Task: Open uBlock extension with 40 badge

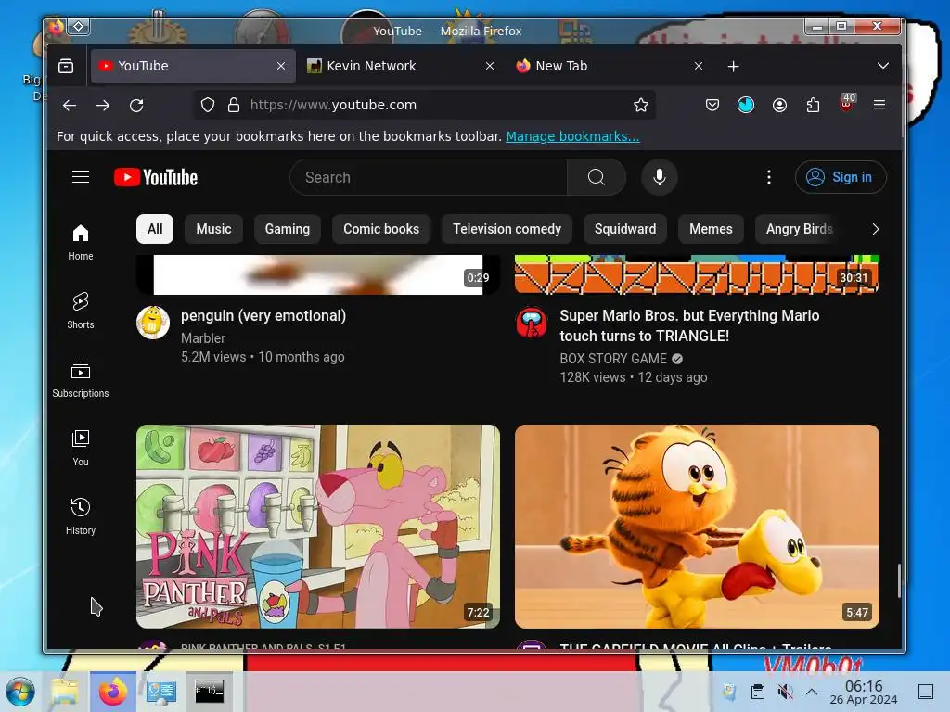Action: pos(847,104)
